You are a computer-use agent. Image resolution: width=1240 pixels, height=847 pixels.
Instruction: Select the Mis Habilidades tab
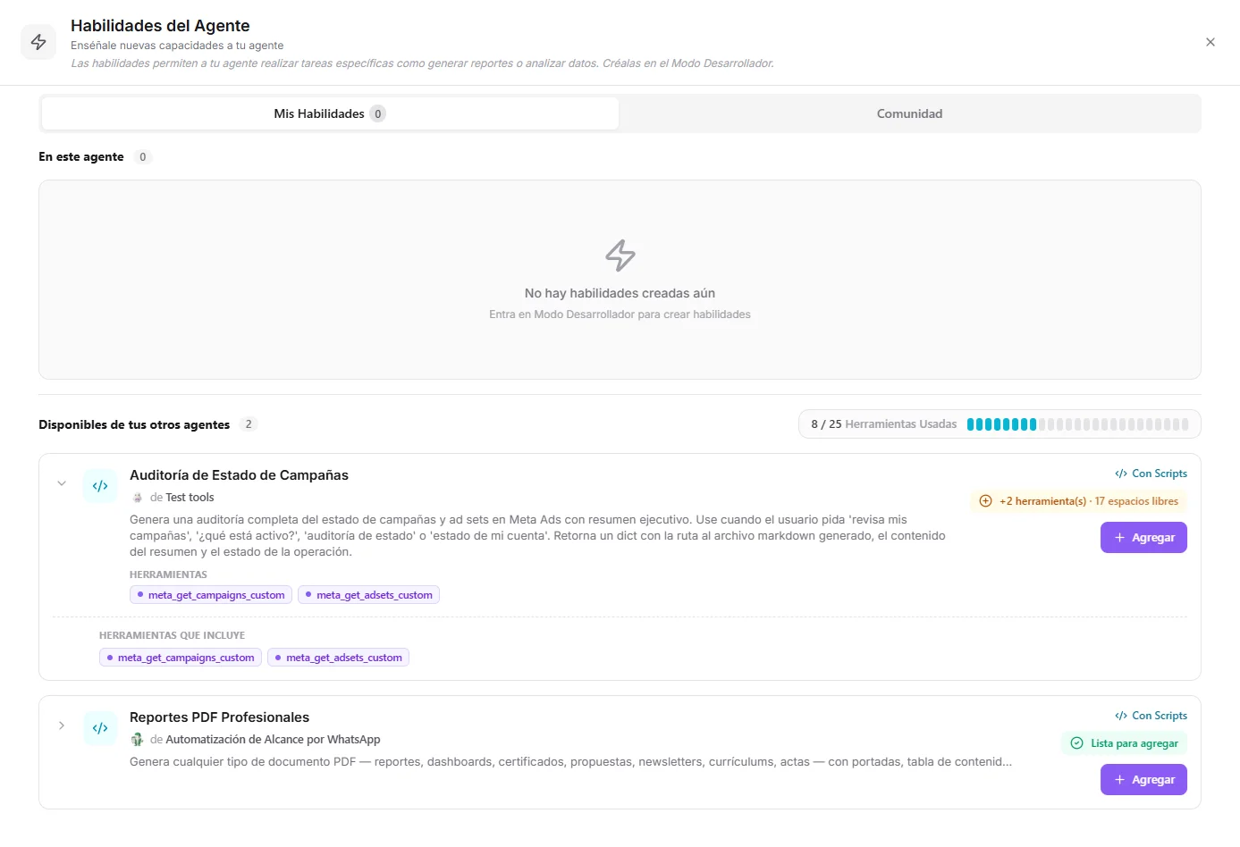pyautogui.click(x=330, y=113)
